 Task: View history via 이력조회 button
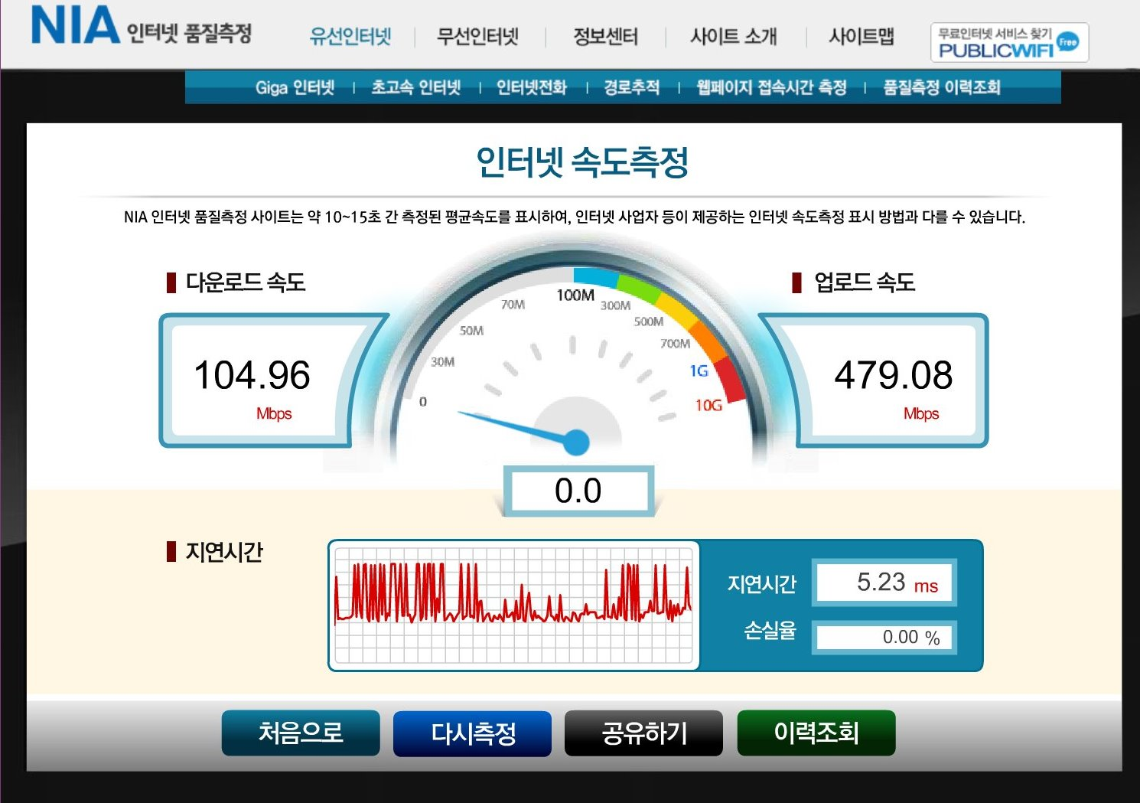click(x=816, y=733)
